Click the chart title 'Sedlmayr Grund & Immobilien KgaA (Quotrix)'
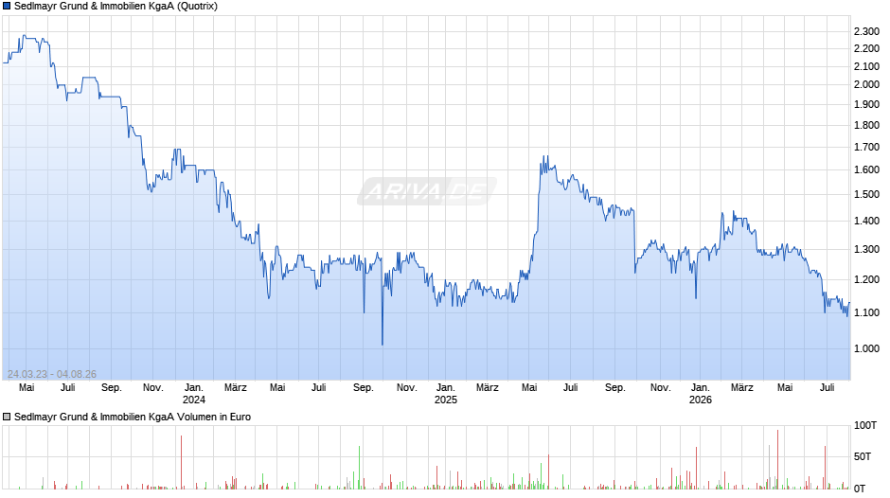The width and height of the screenshot is (890, 498). pos(116,7)
